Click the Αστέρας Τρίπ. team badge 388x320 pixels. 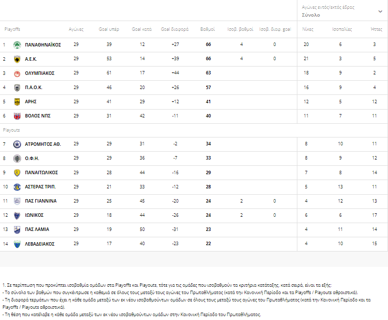pyautogui.click(x=17, y=187)
